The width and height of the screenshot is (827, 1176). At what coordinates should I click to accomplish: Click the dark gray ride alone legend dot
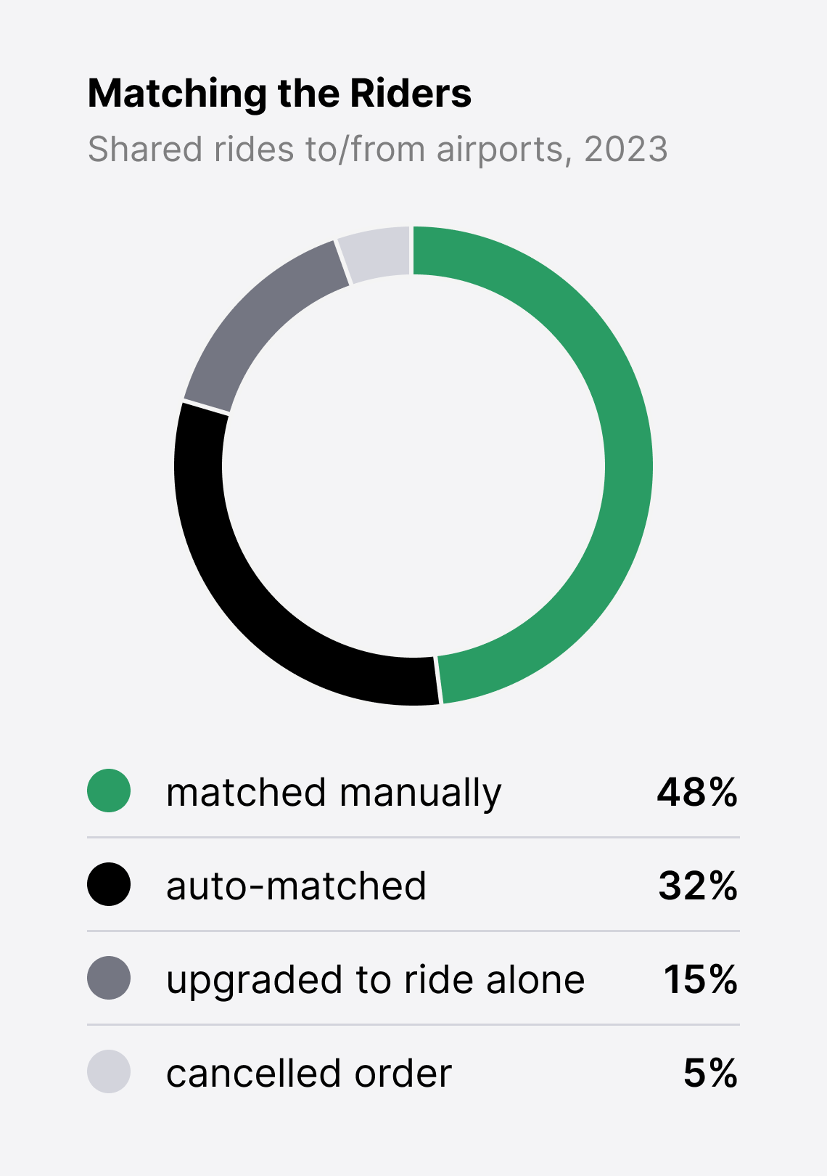click(109, 978)
